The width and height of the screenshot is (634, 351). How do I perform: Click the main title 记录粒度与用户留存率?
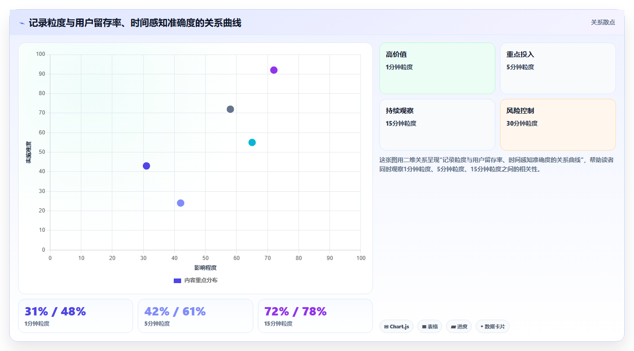135,23
